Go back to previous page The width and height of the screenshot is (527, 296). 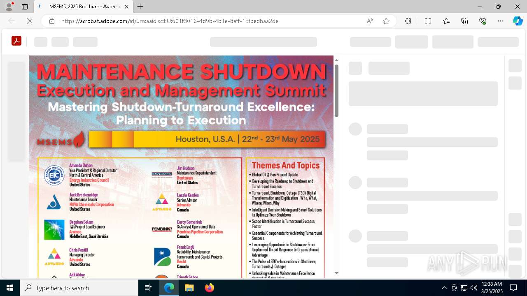point(12,21)
